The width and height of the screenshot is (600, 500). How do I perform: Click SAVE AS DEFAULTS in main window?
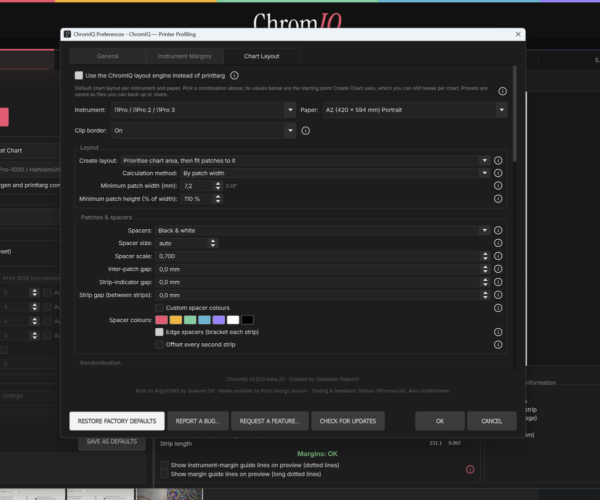tap(111, 441)
